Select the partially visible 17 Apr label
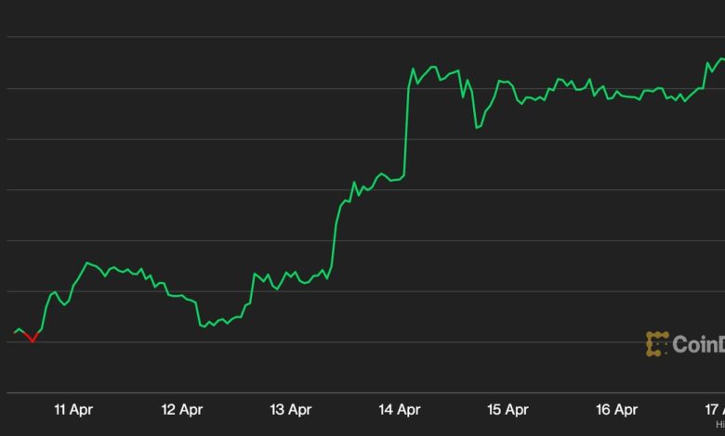This screenshot has width=725, height=436. click(x=714, y=409)
